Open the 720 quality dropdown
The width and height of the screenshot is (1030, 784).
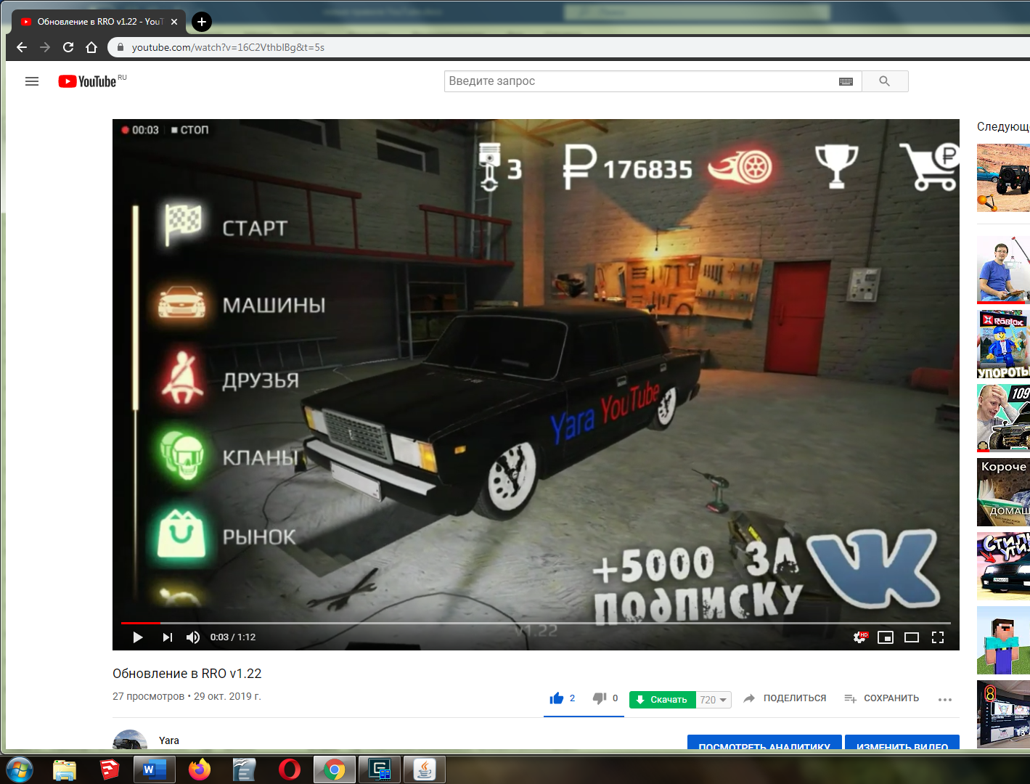coord(714,700)
